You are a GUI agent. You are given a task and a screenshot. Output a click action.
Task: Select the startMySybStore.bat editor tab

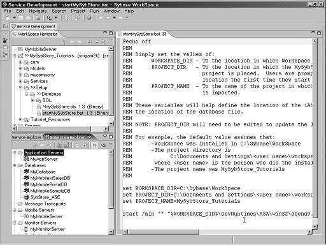point(141,34)
